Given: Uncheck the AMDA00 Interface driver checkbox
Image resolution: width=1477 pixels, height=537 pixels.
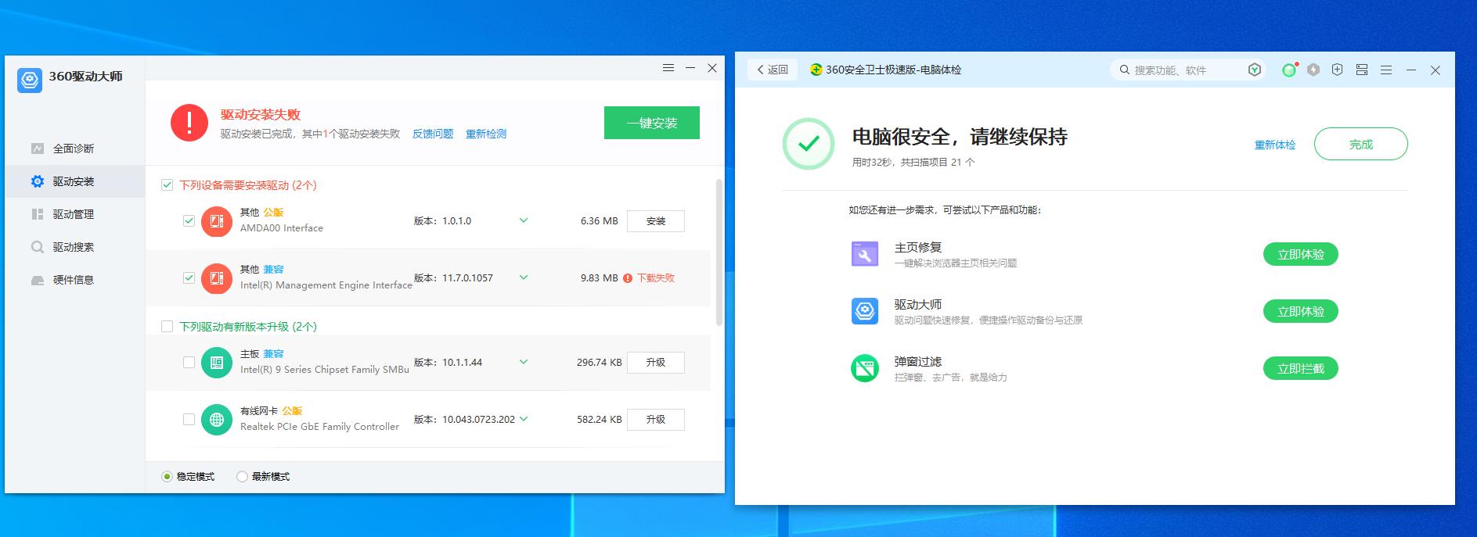Looking at the screenshot, I should point(189,221).
